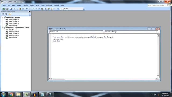This screenshot has height=97, width=172.
Task: Open the Insert menu
Action: (19, 5)
